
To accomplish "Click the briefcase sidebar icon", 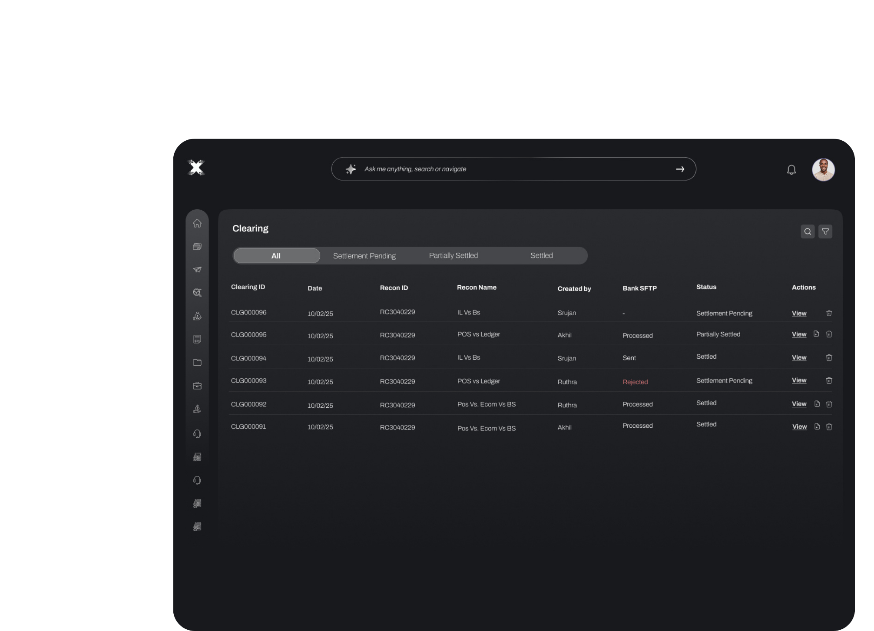I will (197, 386).
